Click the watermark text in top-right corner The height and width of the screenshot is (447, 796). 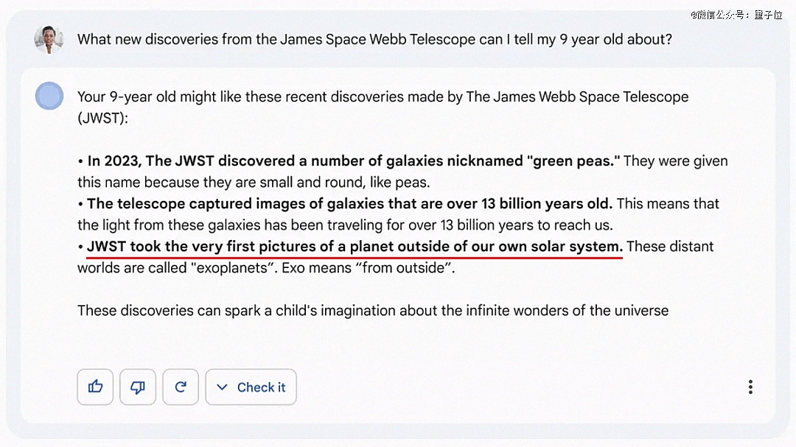736,14
